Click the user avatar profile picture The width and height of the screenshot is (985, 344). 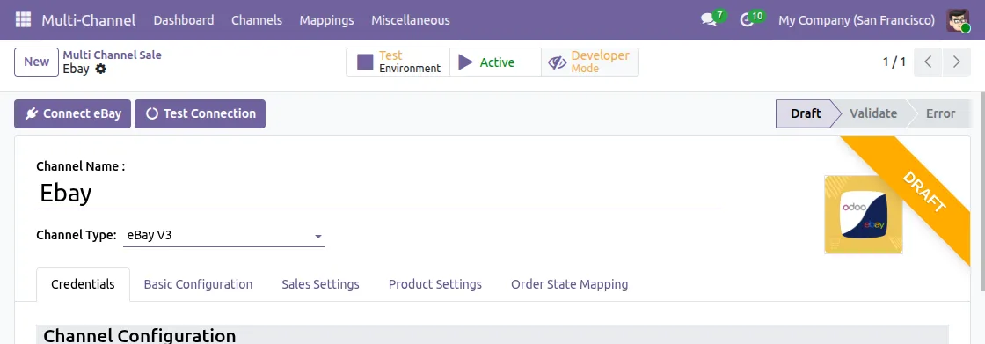[958, 20]
